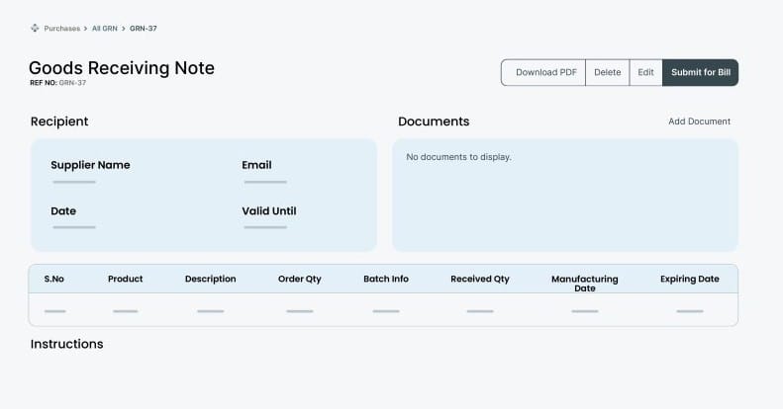This screenshot has width=783, height=409.
Task: Select the GRN-37 breadcrumb item
Action: pyautogui.click(x=144, y=29)
